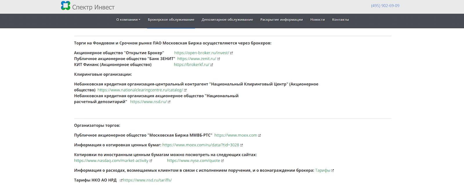This screenshot has width=464, height=193.
Task: Open nasdaq.com market-activity link
Action: tap(111, 161)
